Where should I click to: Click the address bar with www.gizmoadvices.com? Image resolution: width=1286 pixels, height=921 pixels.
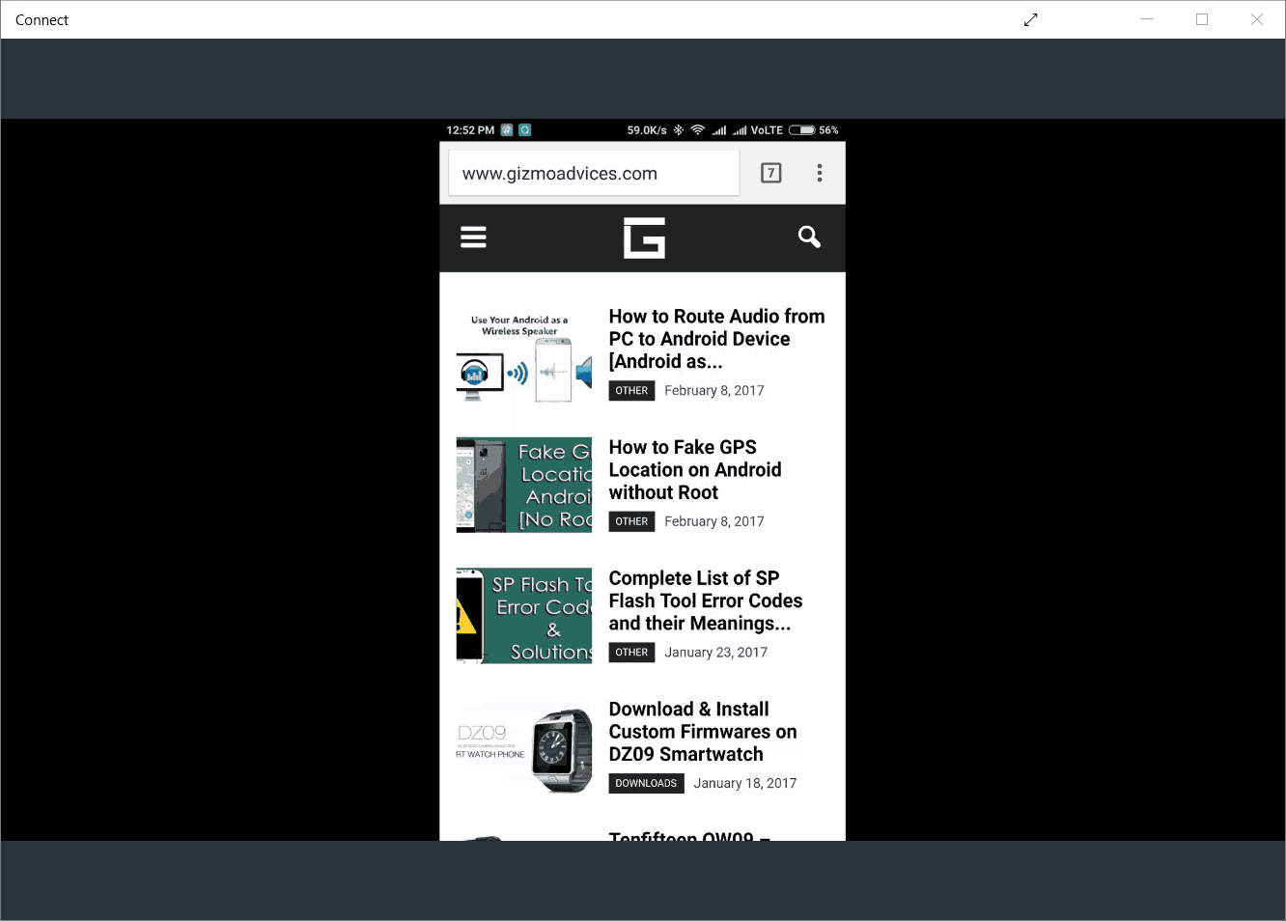[594, 174]
